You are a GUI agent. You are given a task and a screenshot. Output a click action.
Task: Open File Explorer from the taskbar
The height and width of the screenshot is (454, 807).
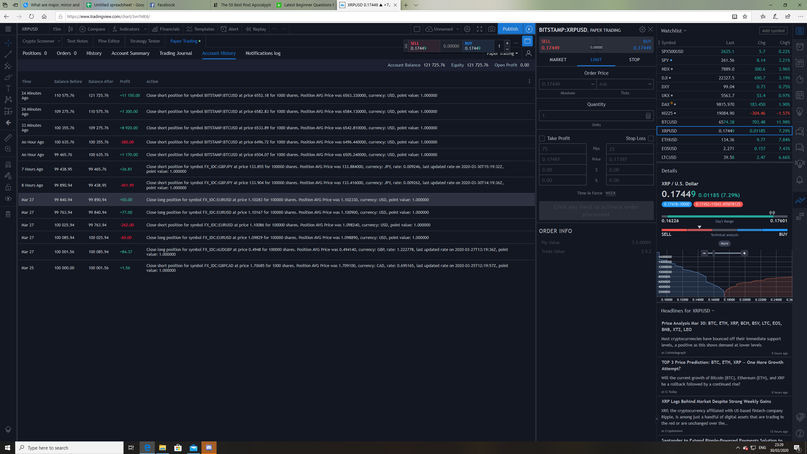163,448
